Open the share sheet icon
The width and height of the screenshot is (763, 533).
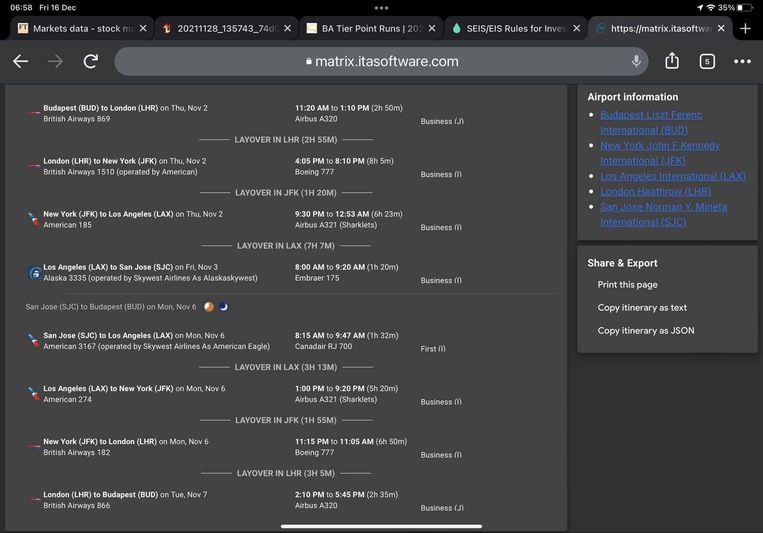(672, 61)
